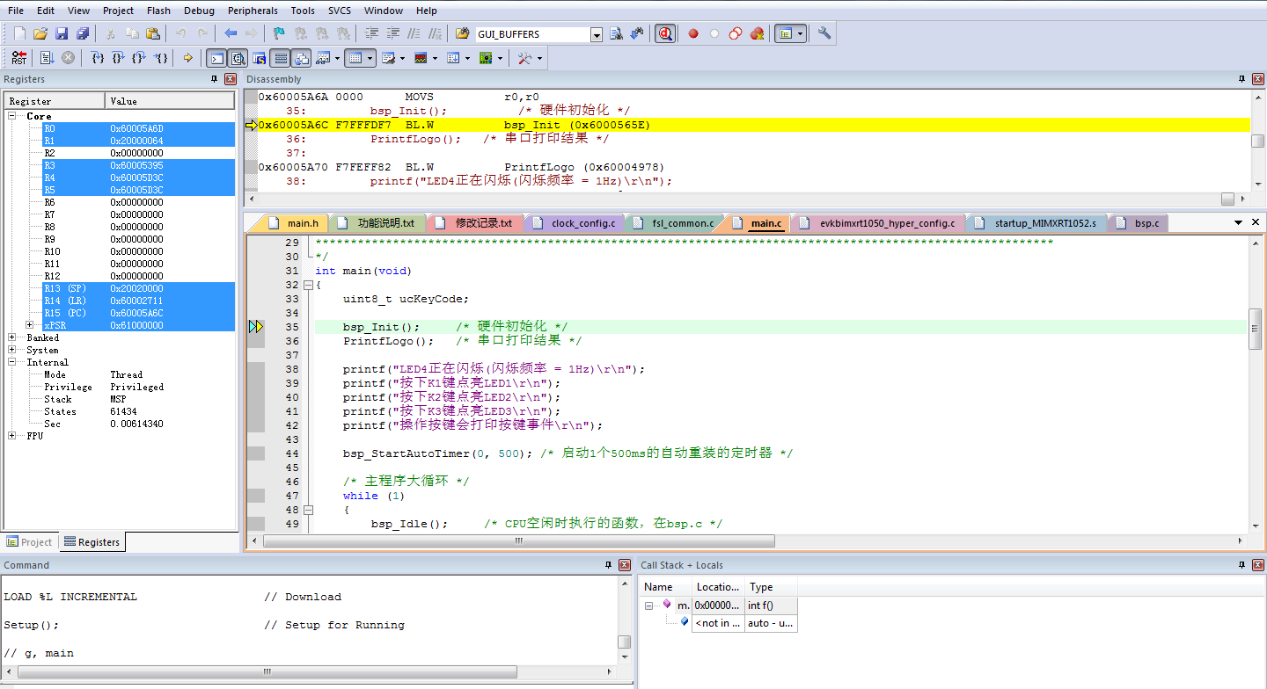Click the GUI_BUFFERS find text field

pyautogui.click(x=533, y=34)
